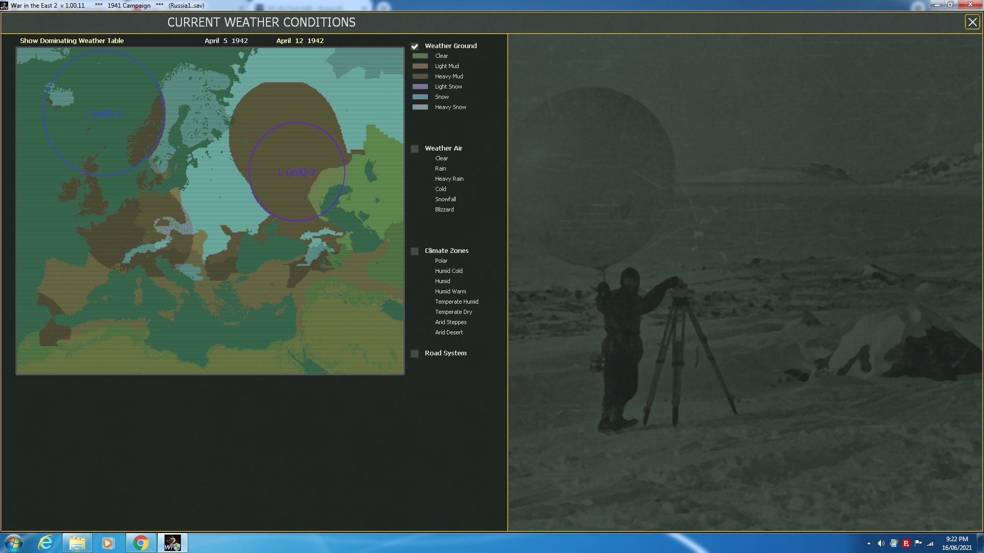Screen dimensions: 984x553
Task: Select the April 12 1942 date
Action: click(300, 40)
